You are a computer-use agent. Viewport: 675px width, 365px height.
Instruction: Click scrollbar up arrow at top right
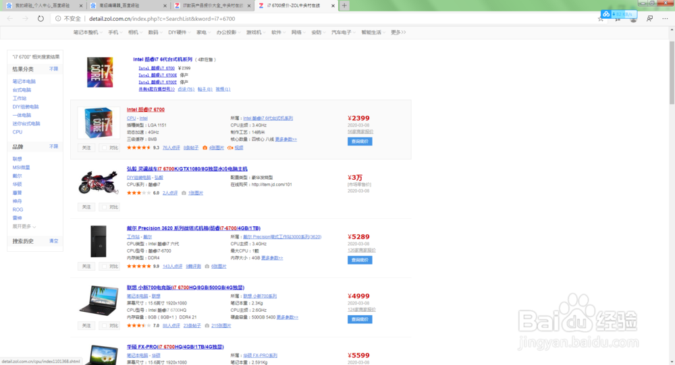pos(672,30)
